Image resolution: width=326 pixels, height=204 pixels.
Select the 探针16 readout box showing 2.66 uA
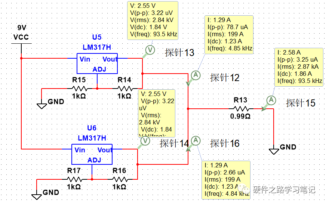click(225, 179)
